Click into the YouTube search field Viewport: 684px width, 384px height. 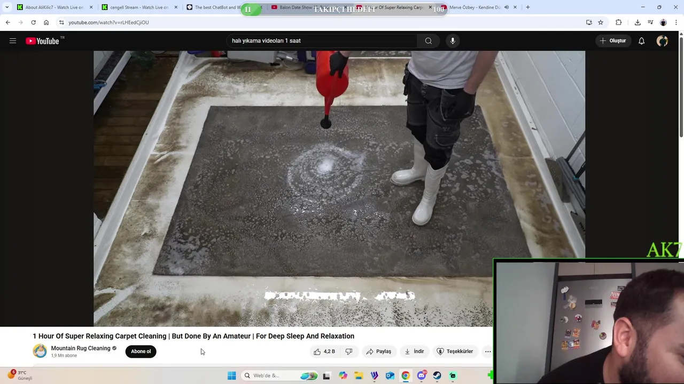(x=322, y=41)
